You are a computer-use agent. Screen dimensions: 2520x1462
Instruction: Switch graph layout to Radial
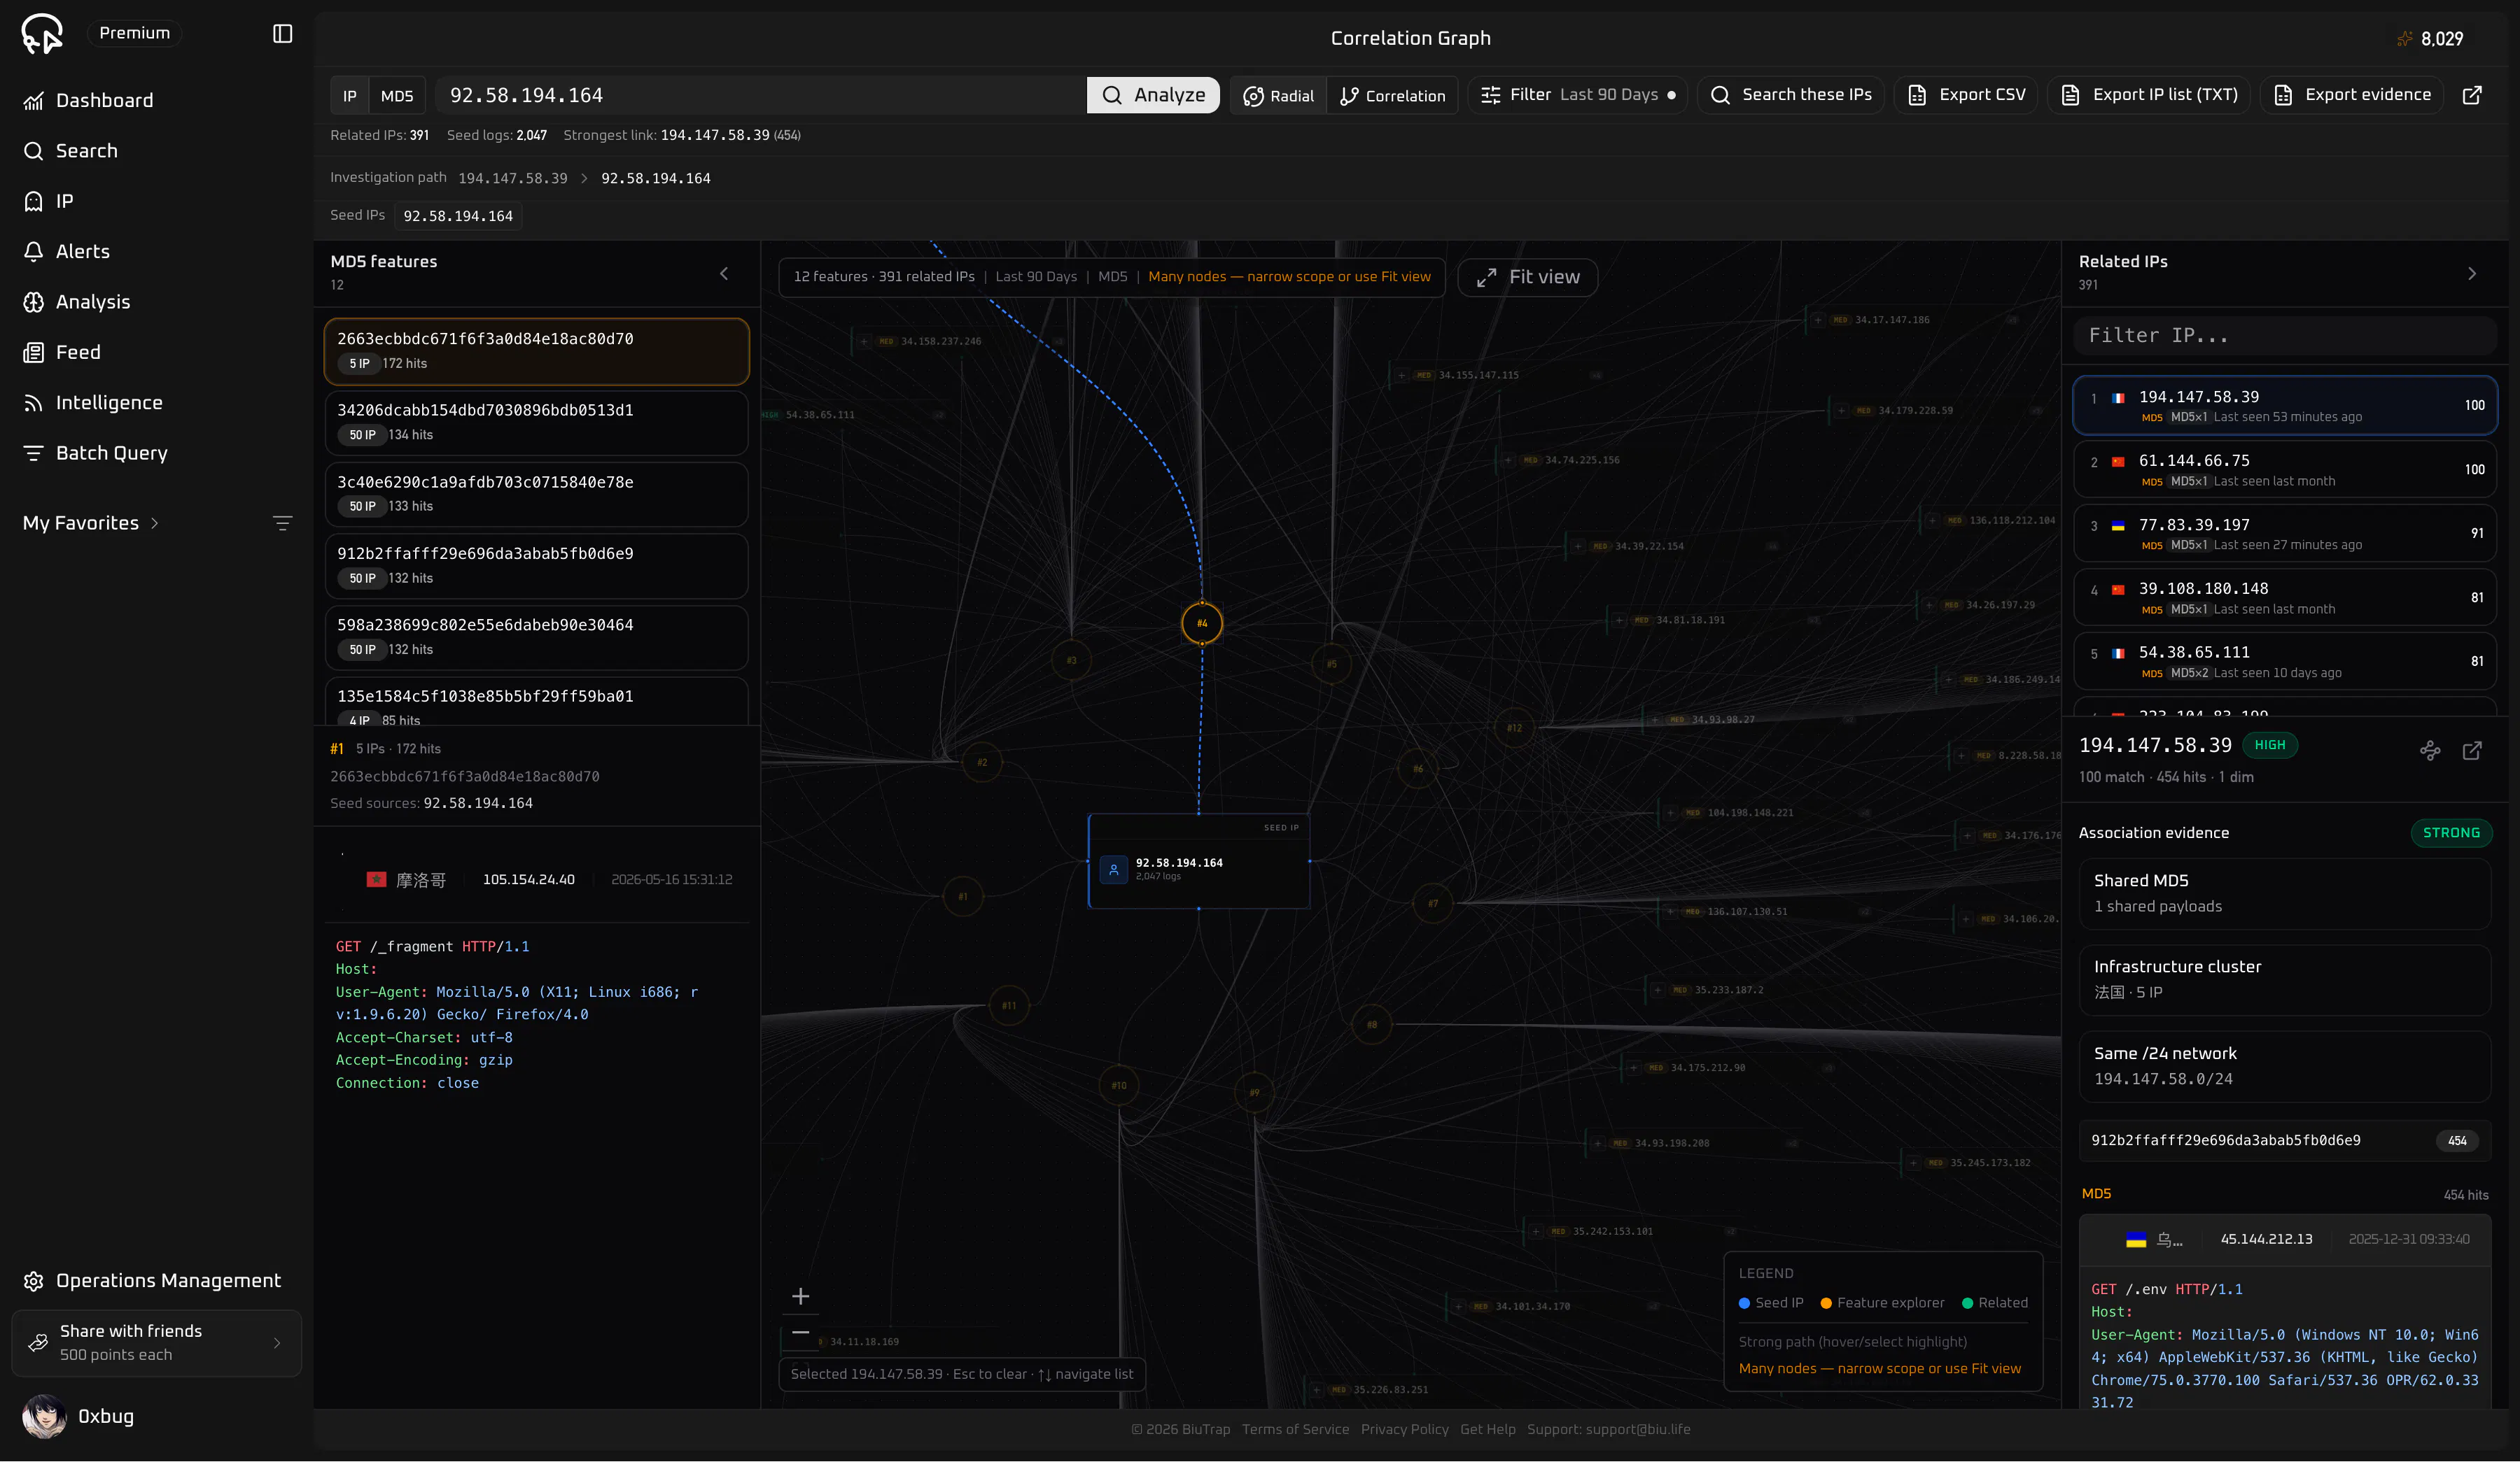click(1278, 96)
